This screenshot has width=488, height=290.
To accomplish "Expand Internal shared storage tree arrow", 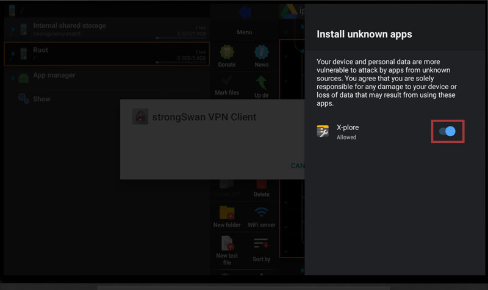I will pos(13,29).
